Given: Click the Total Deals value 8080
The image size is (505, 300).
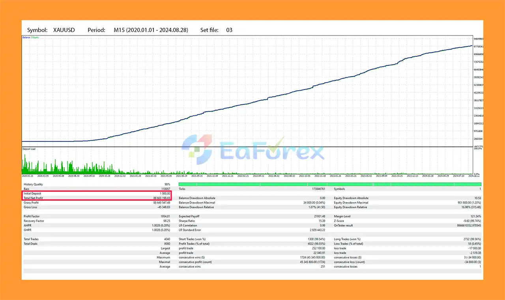Looking at the screenshot, I should click(x=167, y=244).
